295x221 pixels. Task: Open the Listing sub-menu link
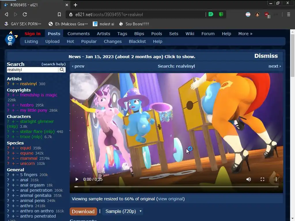(31, 41)
